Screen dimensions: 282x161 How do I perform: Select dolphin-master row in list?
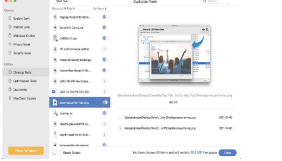tap(80, 134)
